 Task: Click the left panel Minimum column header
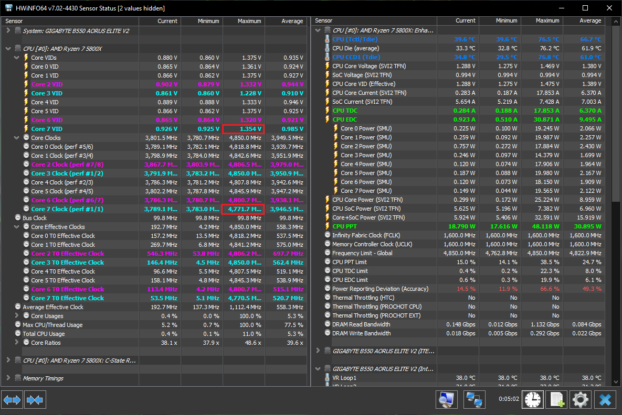tap(202, 21)
